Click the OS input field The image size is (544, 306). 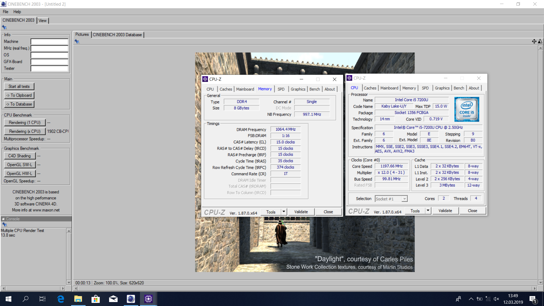(49, 55)
